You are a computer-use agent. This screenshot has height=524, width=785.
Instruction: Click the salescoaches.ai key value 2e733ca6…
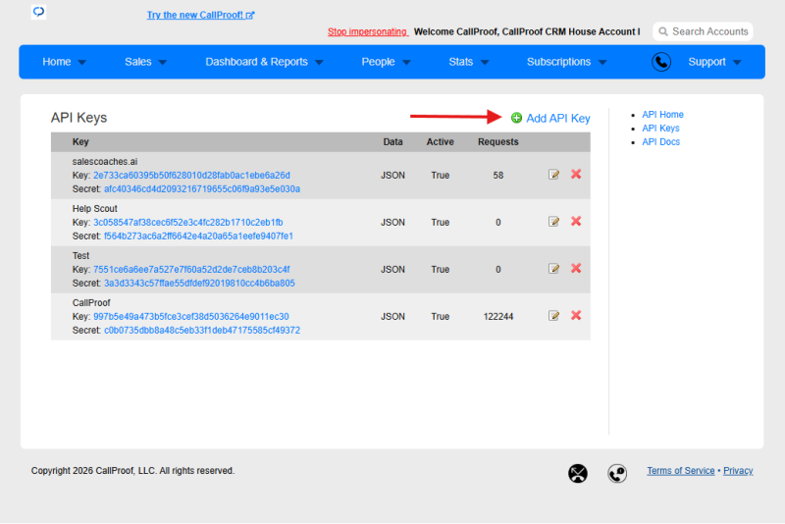tap(191, 176)
